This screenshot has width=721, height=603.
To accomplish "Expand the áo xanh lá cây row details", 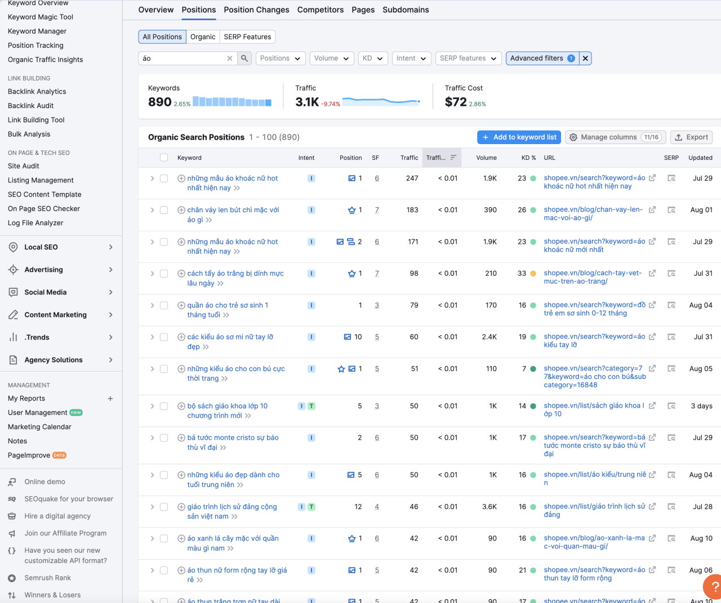I will pos(152,539).
